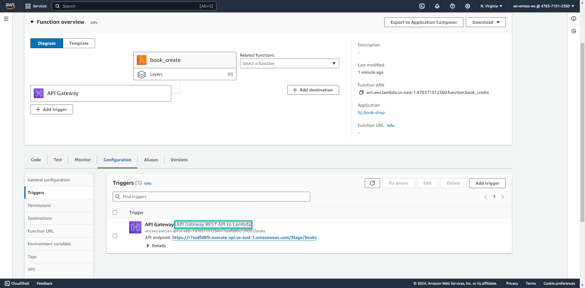Viewport: 585px width, 288px height.
Task: Open the info panel icon on right edge
Action: pos(574,19)
